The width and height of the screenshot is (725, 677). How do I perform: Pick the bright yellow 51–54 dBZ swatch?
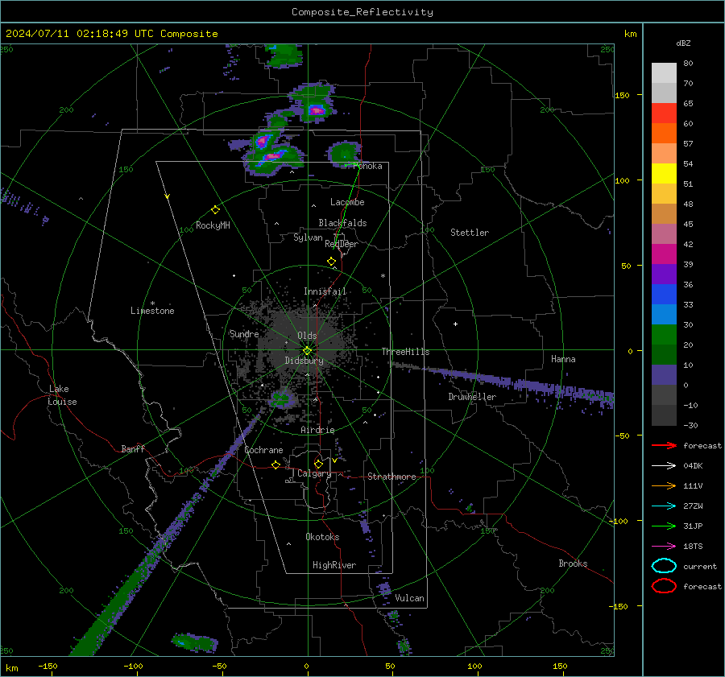664,174
